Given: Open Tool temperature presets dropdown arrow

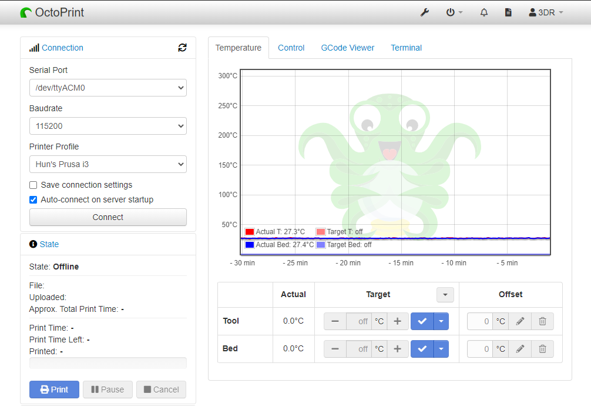Looking at the screenshot, I should (441, 321).
